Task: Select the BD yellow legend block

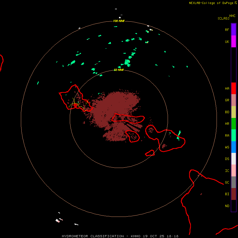Action: 234,112
